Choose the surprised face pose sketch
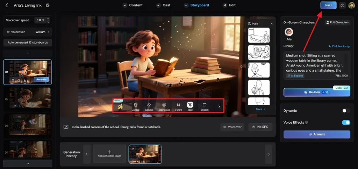358x169 pixels. (259, 70)
